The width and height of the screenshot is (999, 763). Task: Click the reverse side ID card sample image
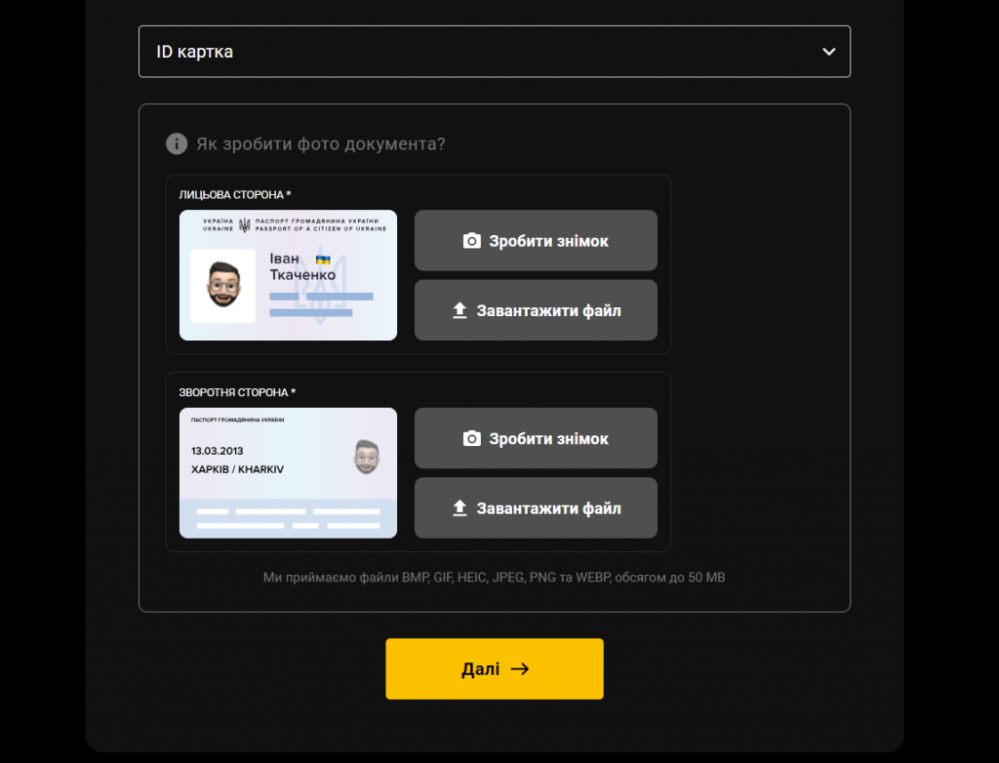[288, 473]
